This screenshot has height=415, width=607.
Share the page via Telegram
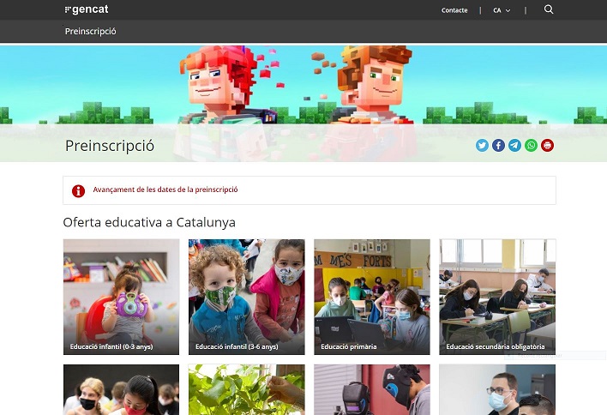514,146
